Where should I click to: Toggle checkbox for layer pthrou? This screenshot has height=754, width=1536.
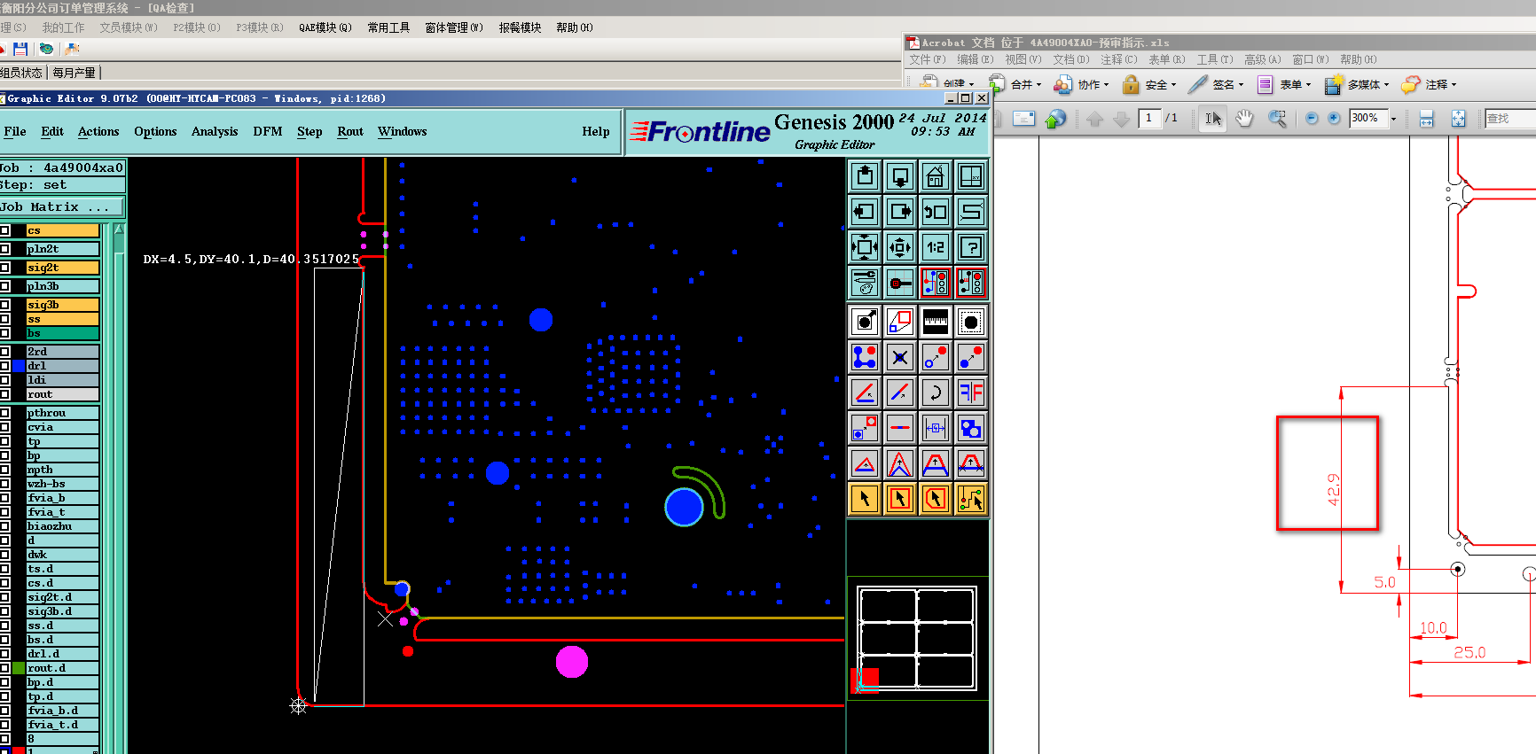(4, 413)
